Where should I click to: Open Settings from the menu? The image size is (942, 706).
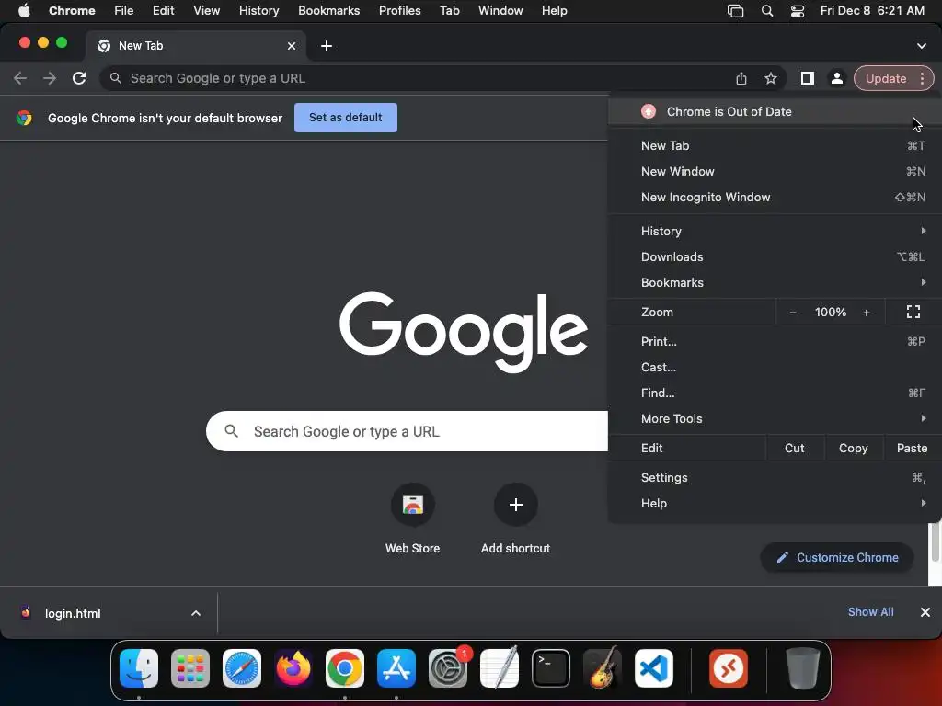coord(775,478)
